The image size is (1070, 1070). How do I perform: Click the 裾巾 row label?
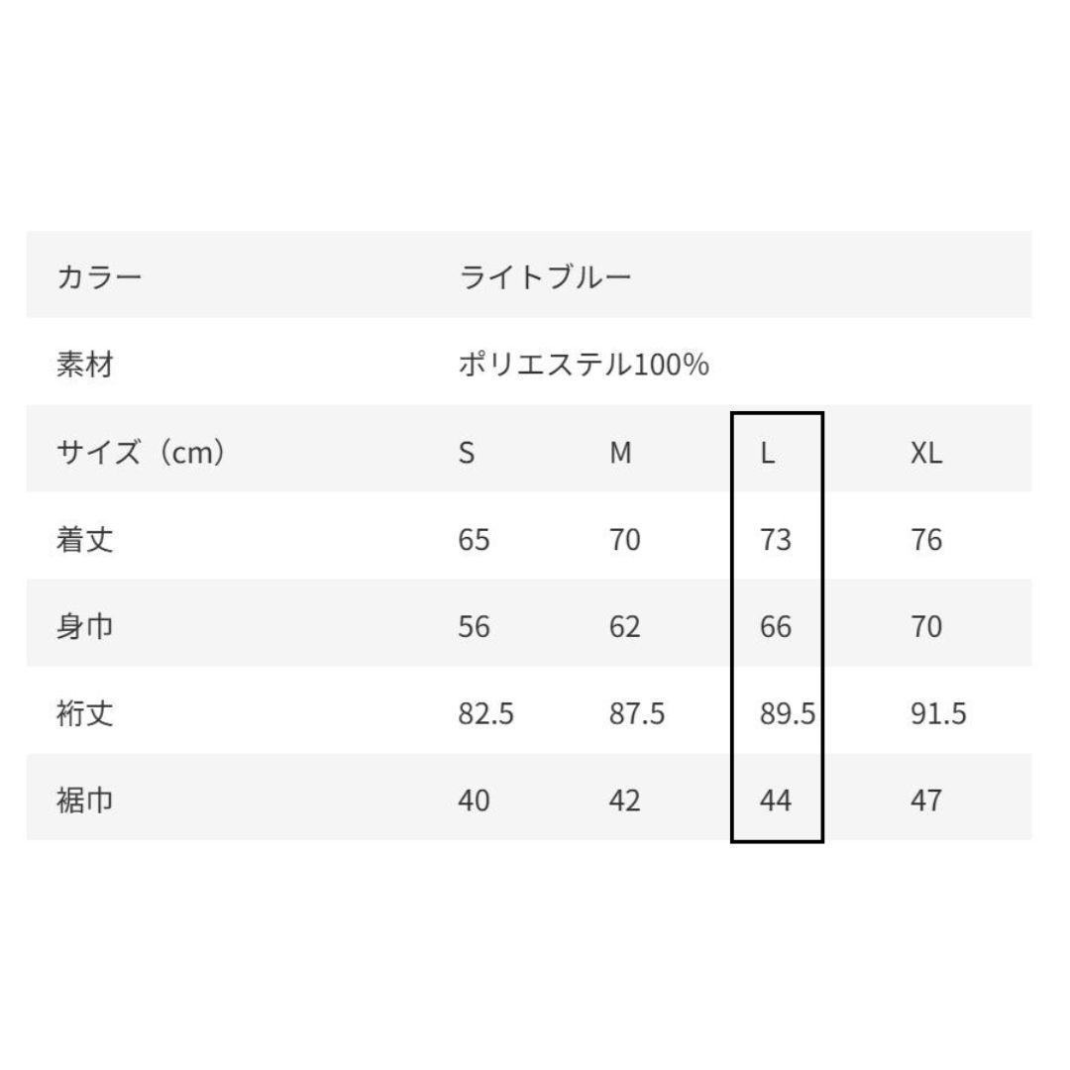[84, 800]
